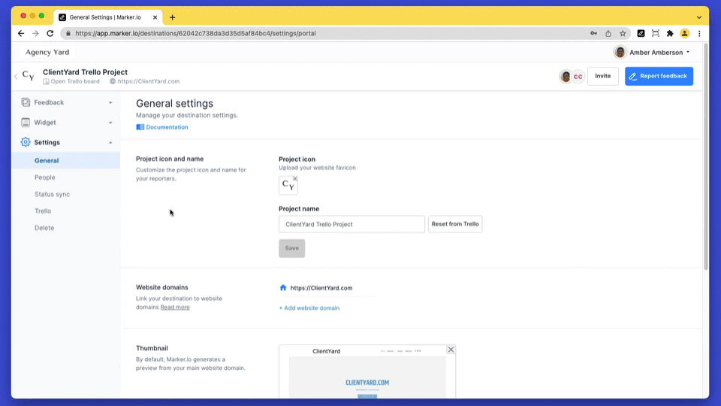Viewport: 721px width, 406px height.
Task: Close the General Settings browser tab
Action: pyautogui.click(x=155, y=17)
